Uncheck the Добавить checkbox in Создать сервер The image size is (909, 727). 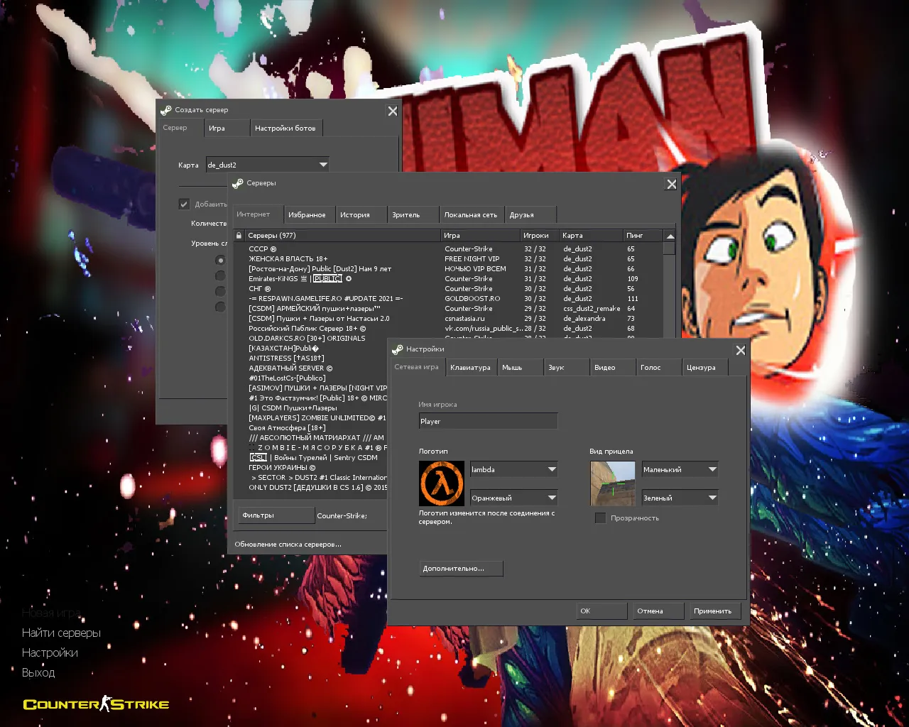184,204
